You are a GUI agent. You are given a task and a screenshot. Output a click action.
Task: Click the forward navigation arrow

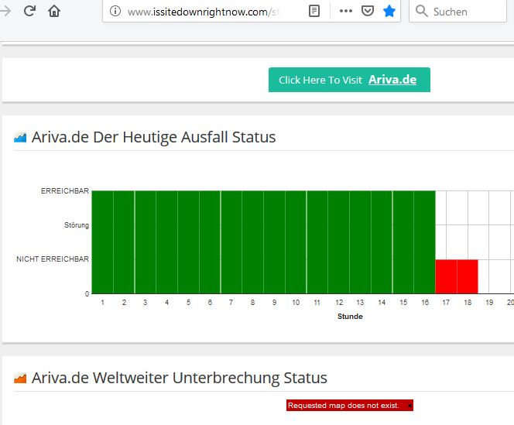[5, 11]
